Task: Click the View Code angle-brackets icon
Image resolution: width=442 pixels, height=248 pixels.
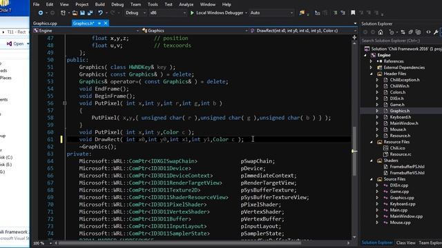Action: click(x=428, y=32)
